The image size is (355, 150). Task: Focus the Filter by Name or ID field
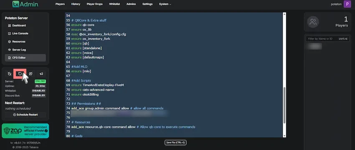click(x=327, y=39)
